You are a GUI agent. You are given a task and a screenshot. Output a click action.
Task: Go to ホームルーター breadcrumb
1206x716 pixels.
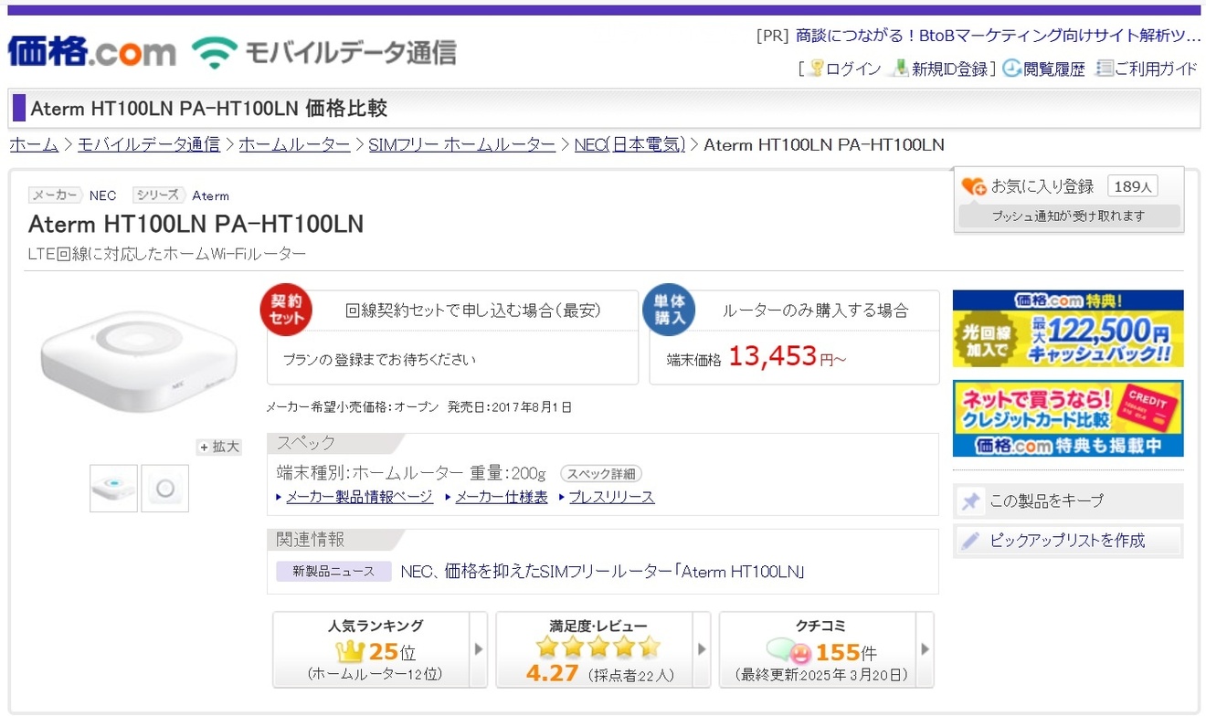pyautogui.click(x=294, y=144)
